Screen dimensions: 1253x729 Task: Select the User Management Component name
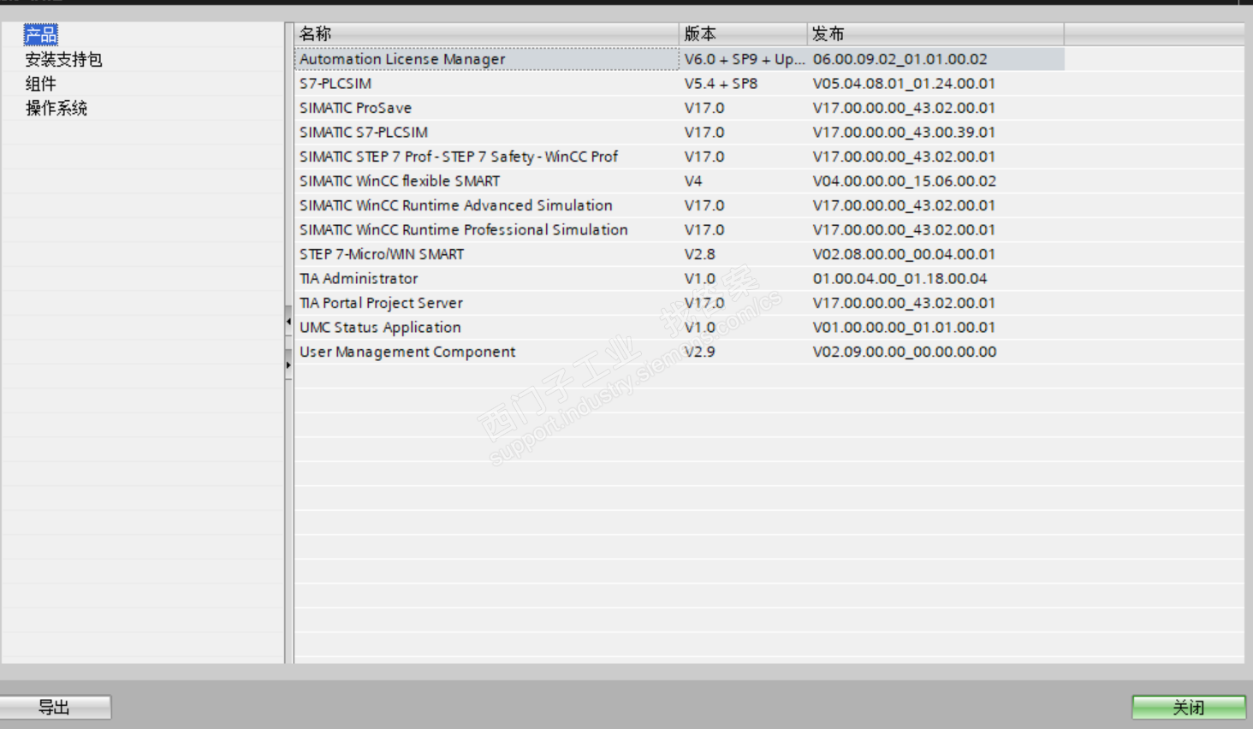click(407, 352)
